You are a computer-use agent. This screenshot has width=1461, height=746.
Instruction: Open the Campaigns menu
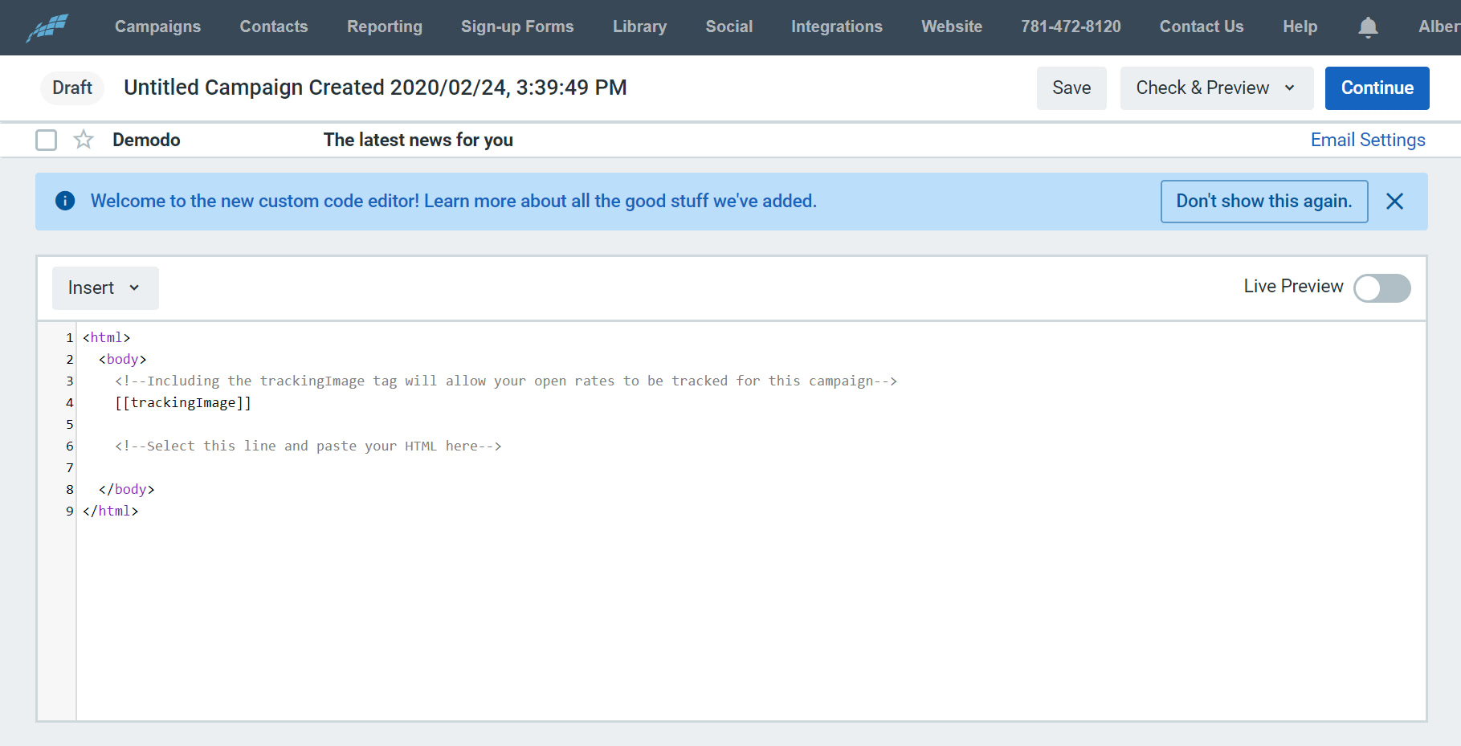158,26
